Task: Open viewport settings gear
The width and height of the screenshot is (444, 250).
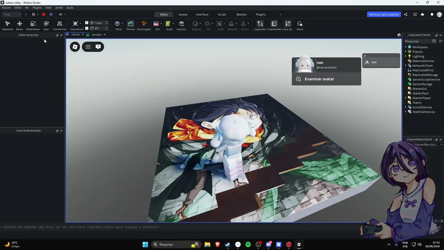Action: coord(399,35)
